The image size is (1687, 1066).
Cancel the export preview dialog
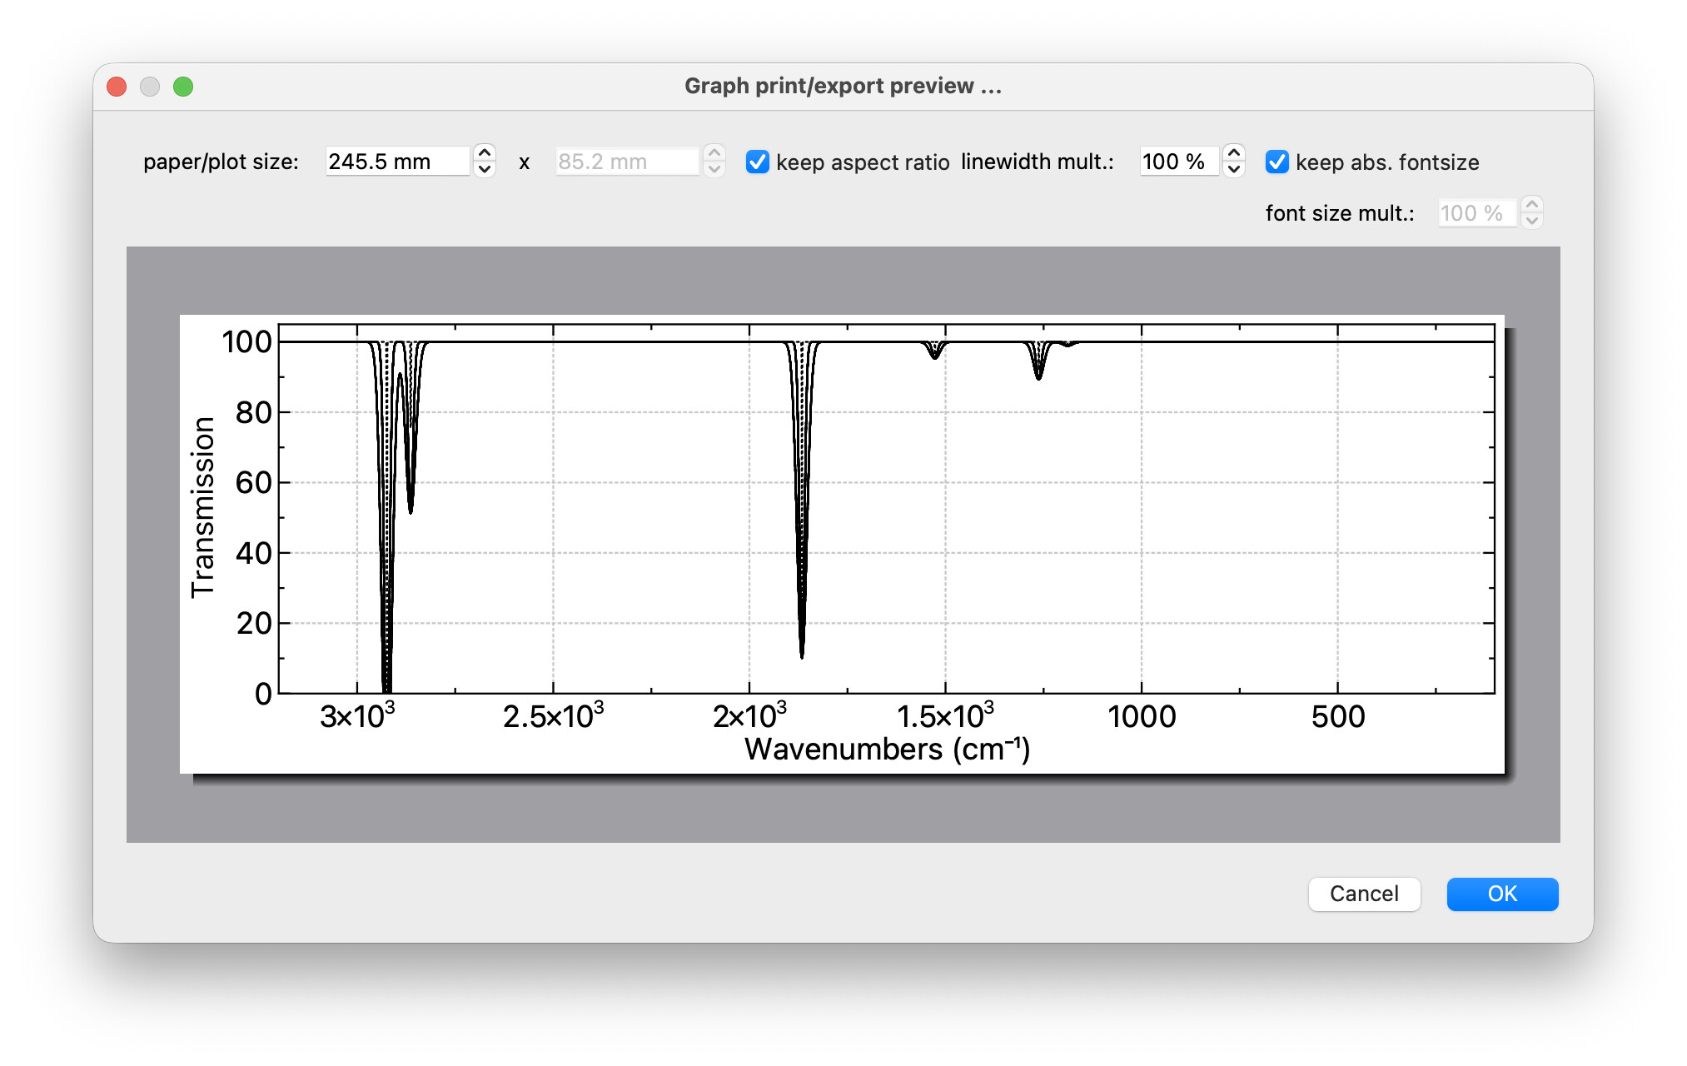click(x=1364, y=894)
